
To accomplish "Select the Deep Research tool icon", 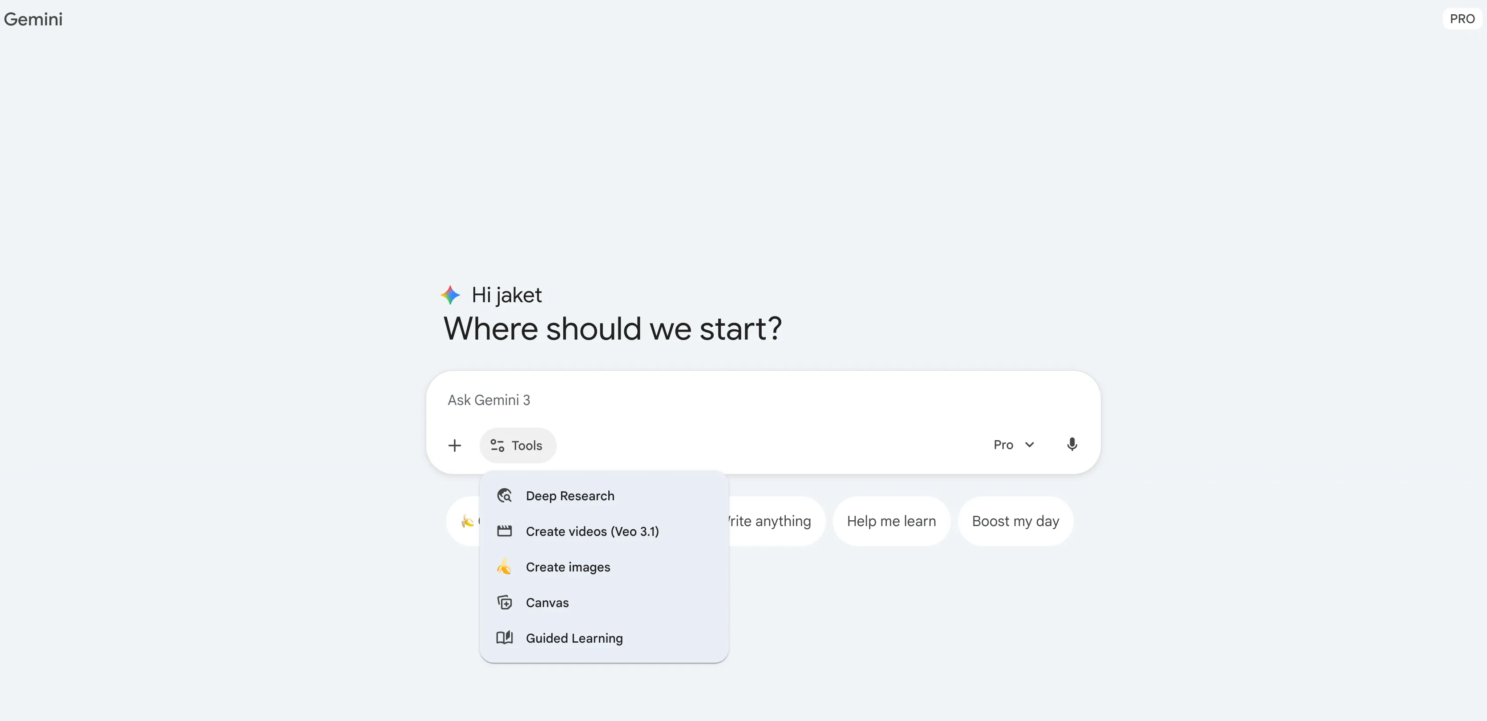I will tap(505, 495).
